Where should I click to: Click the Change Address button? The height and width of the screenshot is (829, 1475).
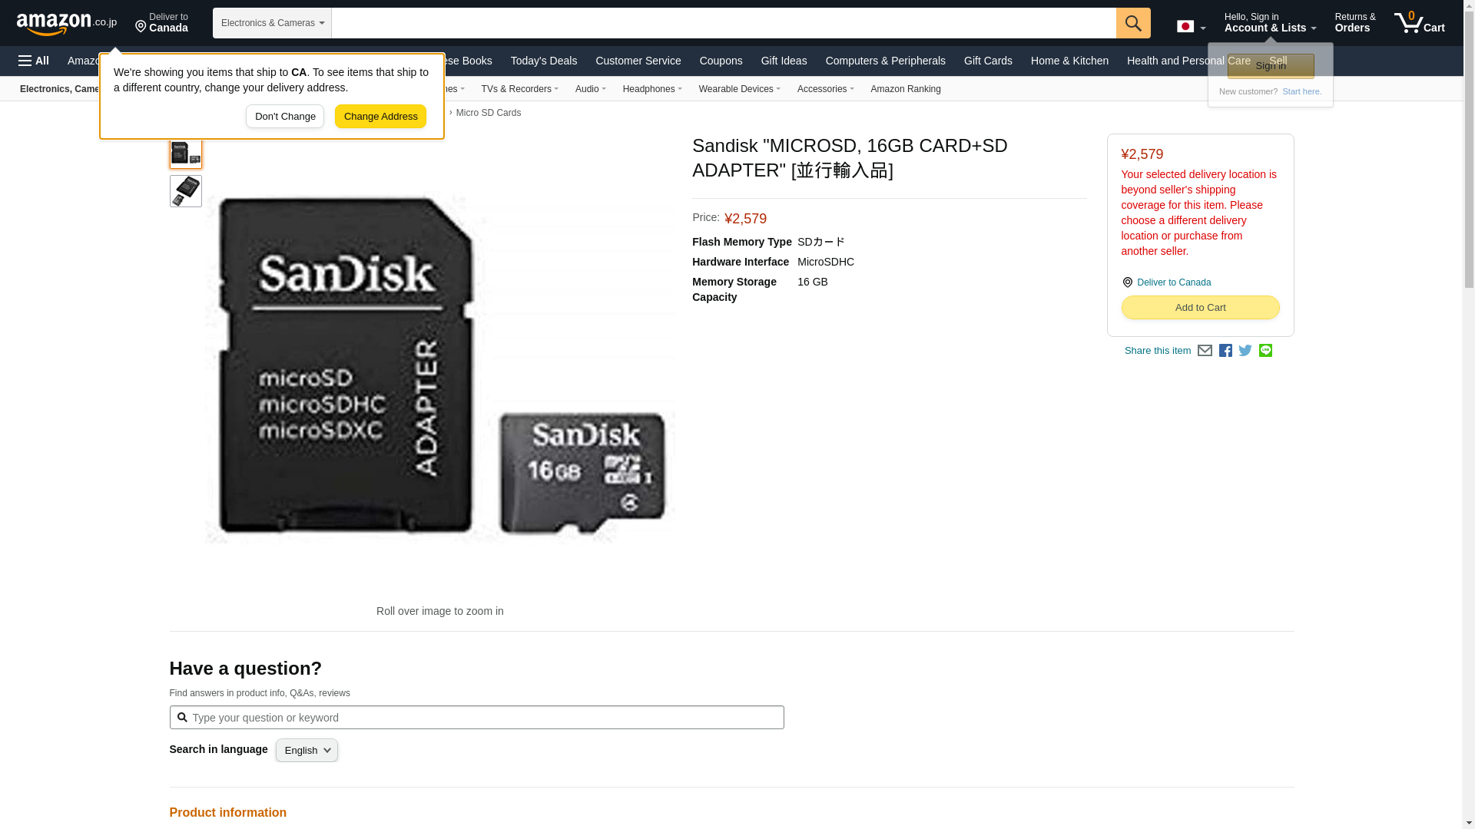click(380, 117)
